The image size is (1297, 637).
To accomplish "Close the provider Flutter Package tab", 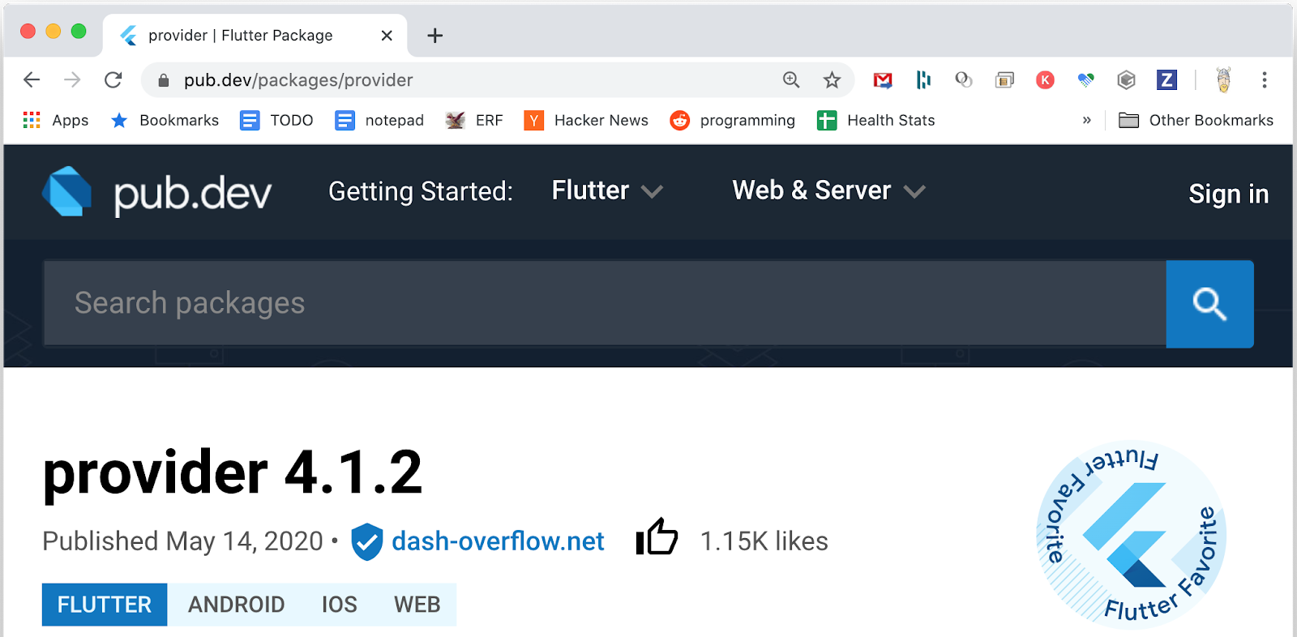I will coord(387,36).
